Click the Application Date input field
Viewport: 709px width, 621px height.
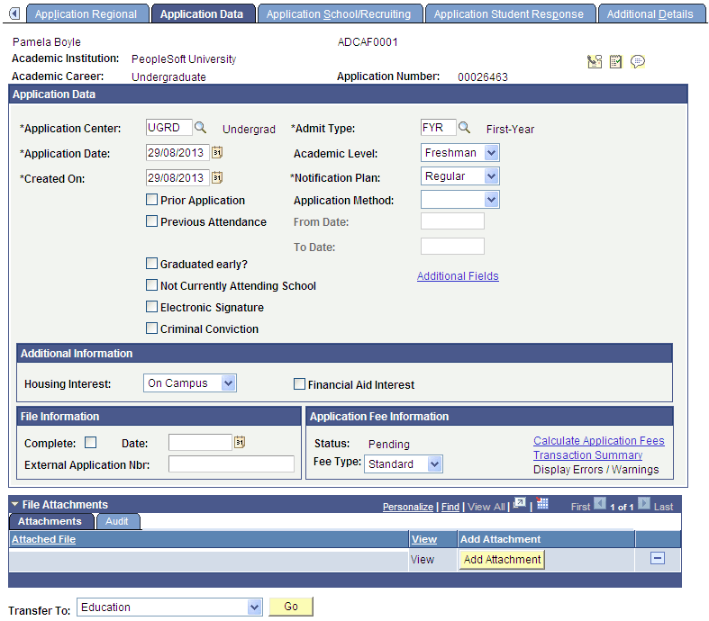click(177, 153)
